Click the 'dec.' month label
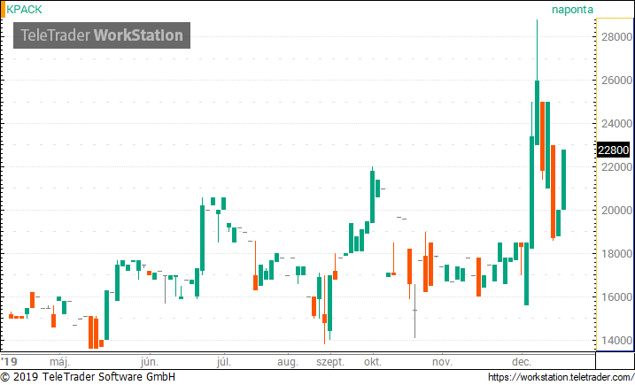This screenshot has width=635, height=385. [522, 361]
